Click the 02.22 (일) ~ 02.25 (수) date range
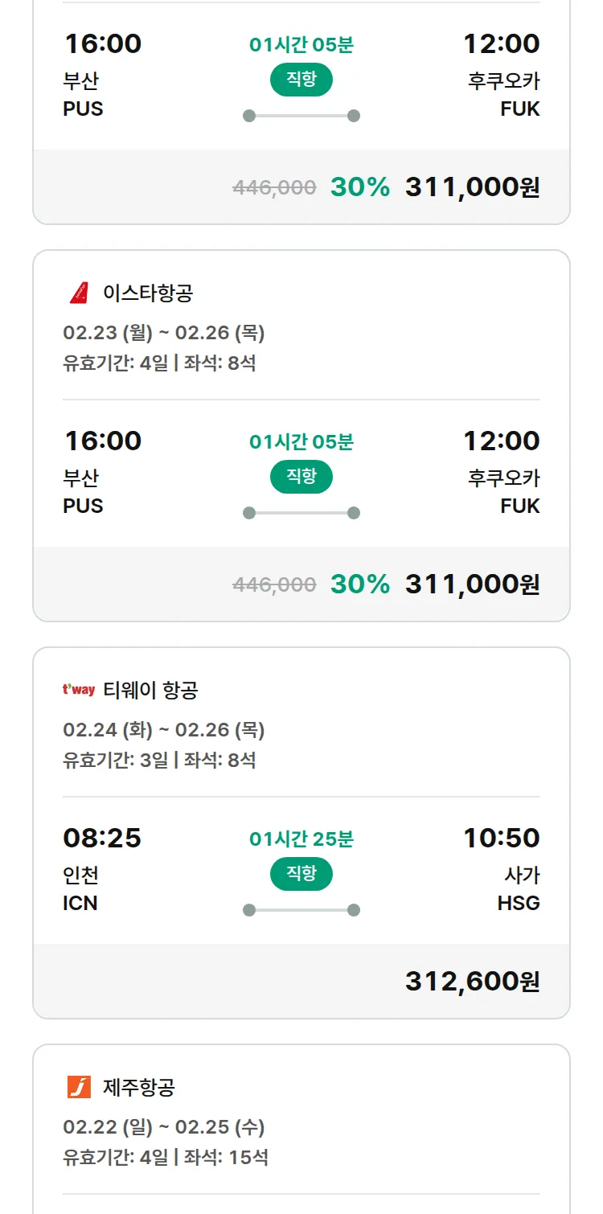603x1214 pixels. [x=164, y=1127]
